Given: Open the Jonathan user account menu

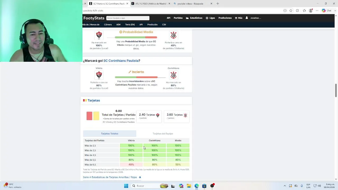Looking at the screenshot, I should [253, 18].
